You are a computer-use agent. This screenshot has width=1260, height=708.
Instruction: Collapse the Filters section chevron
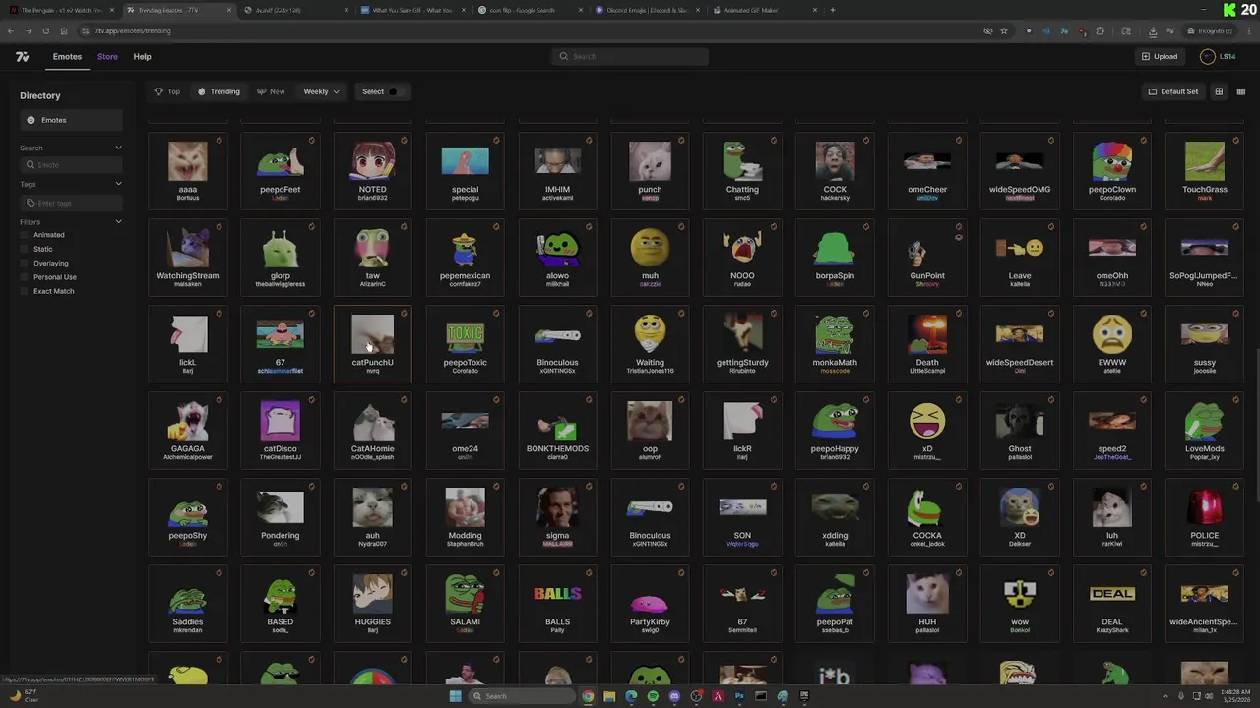pos(118,222)
